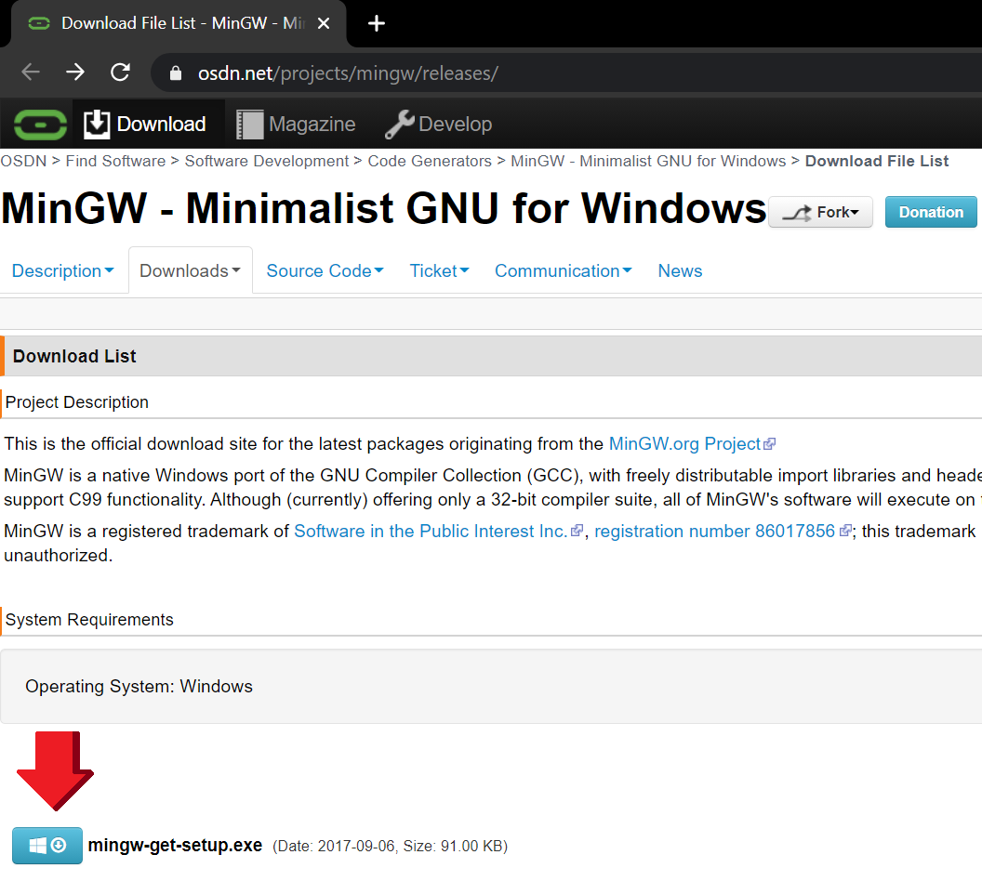Open MinGW - Minimalist GNU for Windows breadcrumb

tap(647, 161)
